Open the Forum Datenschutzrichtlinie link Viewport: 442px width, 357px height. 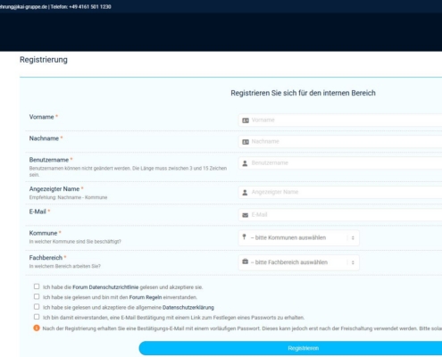click(105, 287)
